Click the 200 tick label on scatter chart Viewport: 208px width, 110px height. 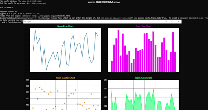point(28,99)
